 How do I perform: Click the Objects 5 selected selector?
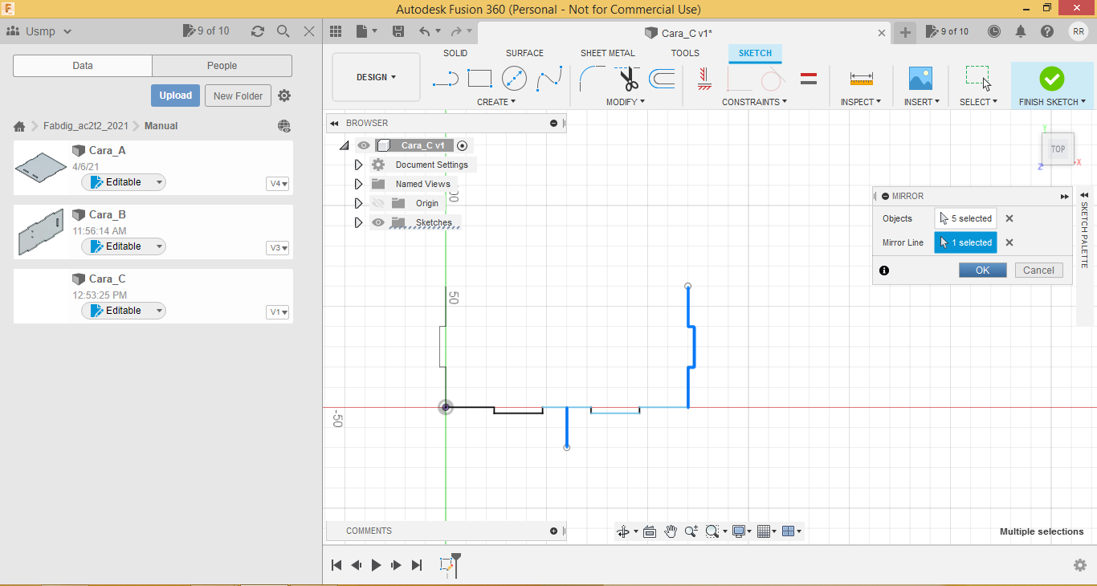(965, 218)
